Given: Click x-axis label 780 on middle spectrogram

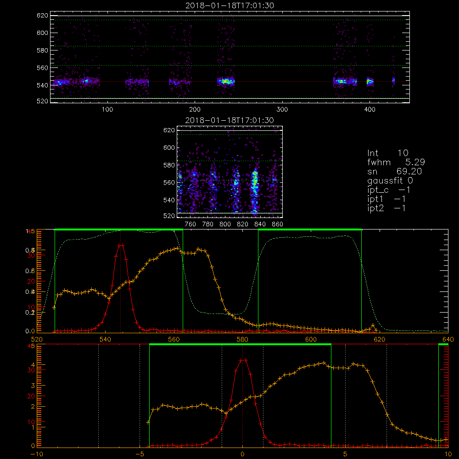Looking at the screenshot, I should pos(208,224).
